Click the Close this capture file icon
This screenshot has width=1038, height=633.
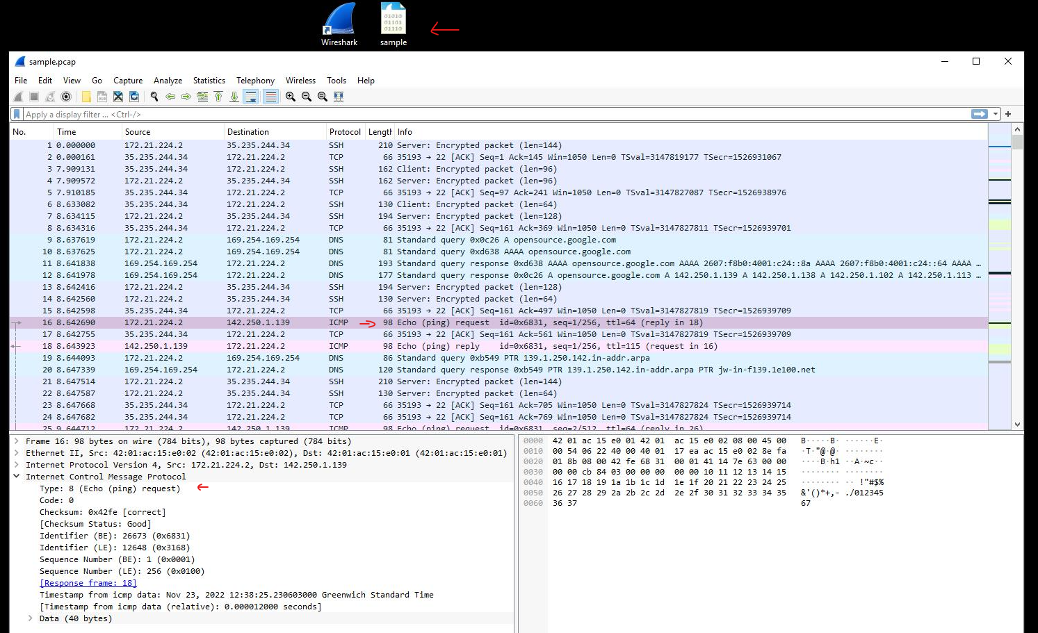point(118,97)
